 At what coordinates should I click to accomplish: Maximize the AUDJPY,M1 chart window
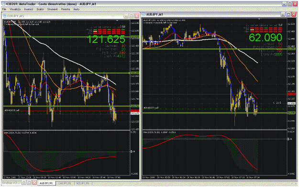point(288,14)
